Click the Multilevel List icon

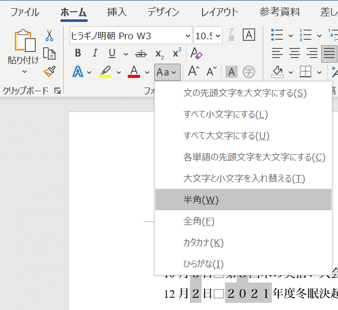point(333,35)
